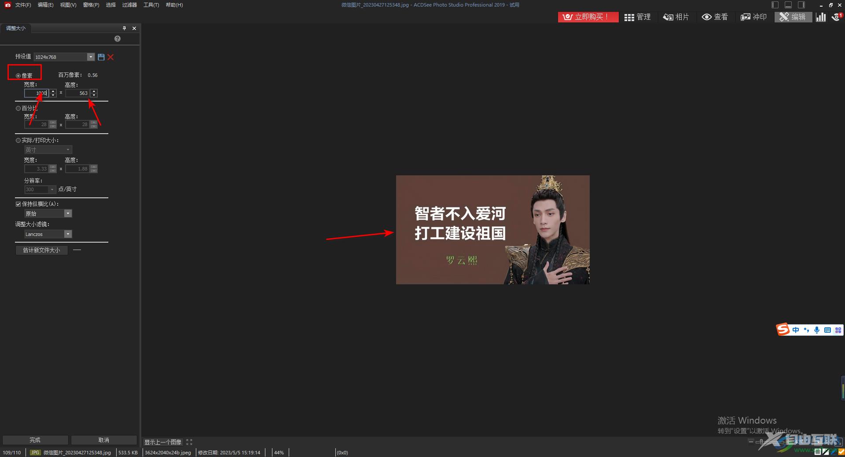Viewport: 845px width, 457px height.
Task: Decrease pixel width with down stepper arrow
Action: [53, 95]
